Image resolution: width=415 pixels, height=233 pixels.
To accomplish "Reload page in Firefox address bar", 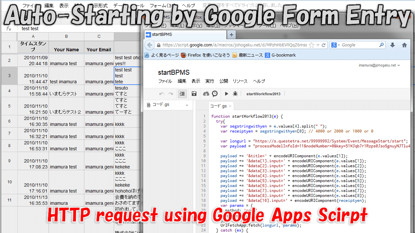I will click(x=323, y=45).
